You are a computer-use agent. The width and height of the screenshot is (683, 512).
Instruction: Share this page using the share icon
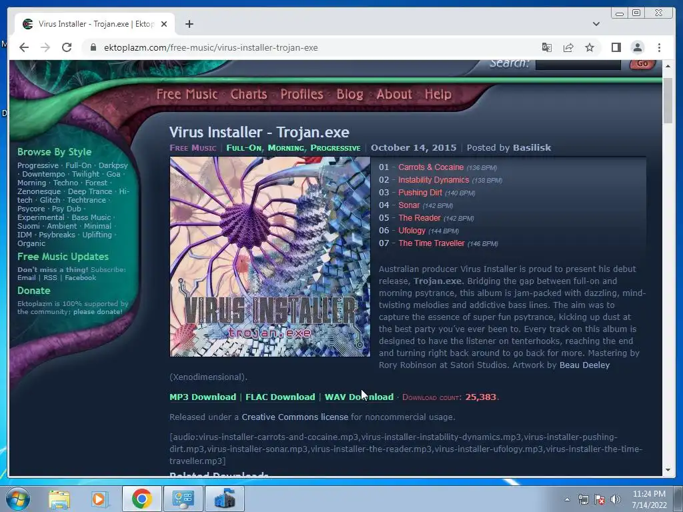click(x=568, y=47)
